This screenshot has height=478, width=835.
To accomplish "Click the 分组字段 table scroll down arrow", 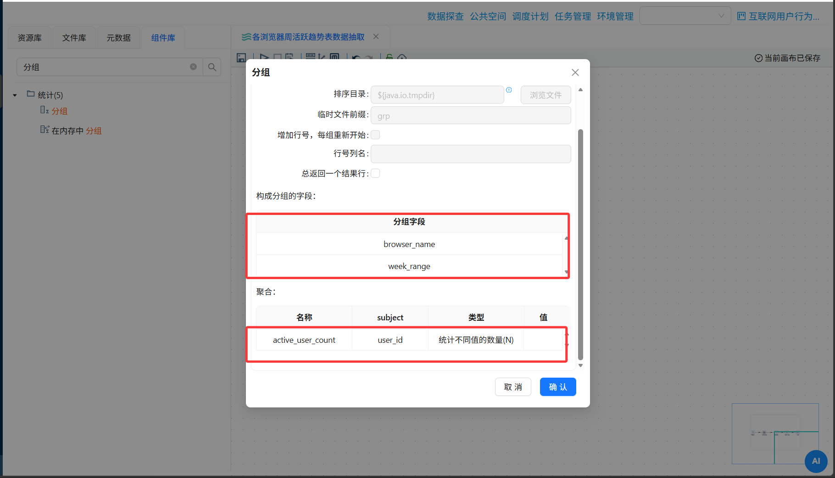I will [567, 272].
